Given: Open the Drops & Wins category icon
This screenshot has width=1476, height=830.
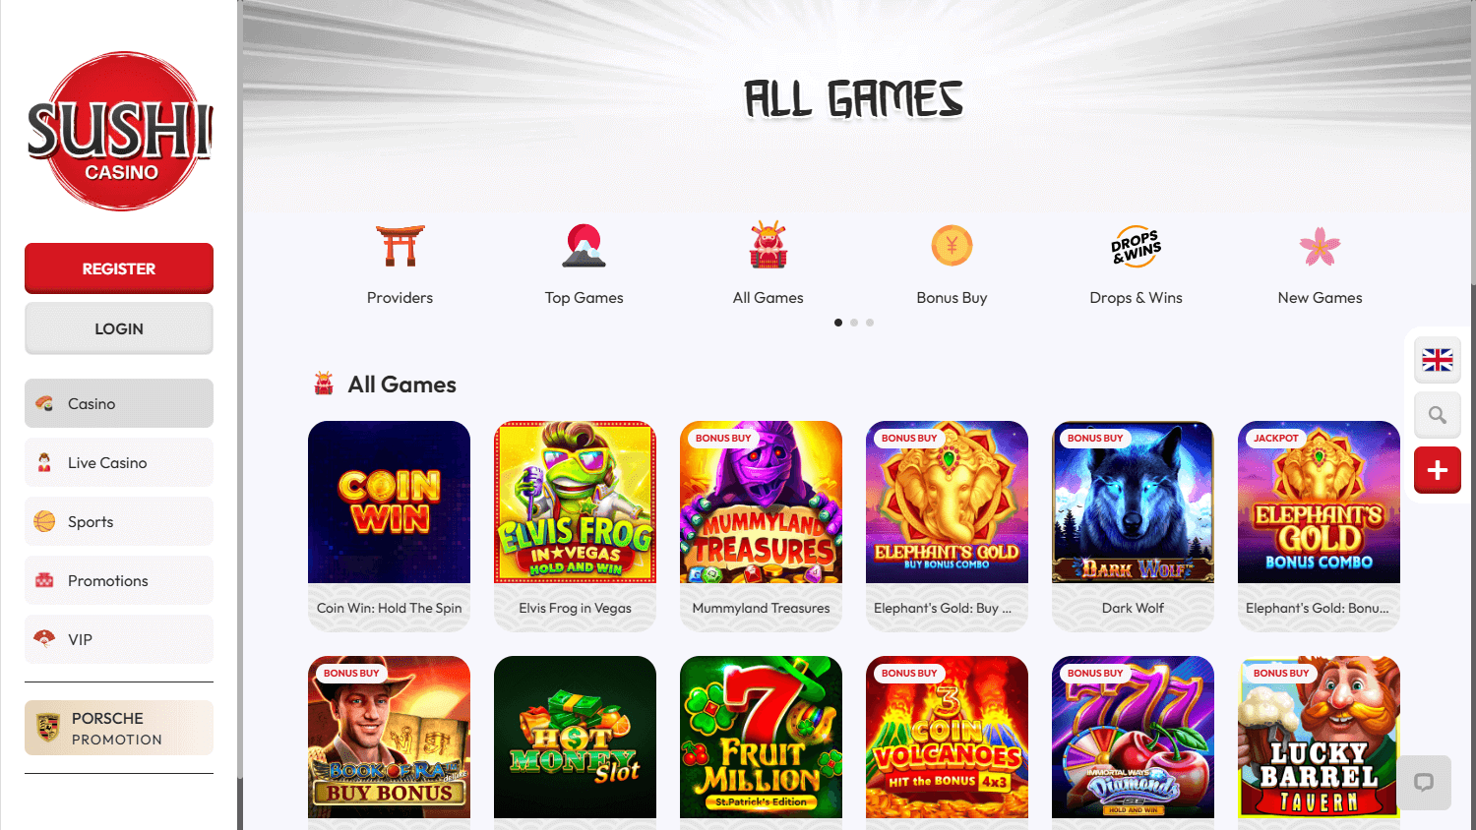Looking at the screenshot, I should point(1137,247).
